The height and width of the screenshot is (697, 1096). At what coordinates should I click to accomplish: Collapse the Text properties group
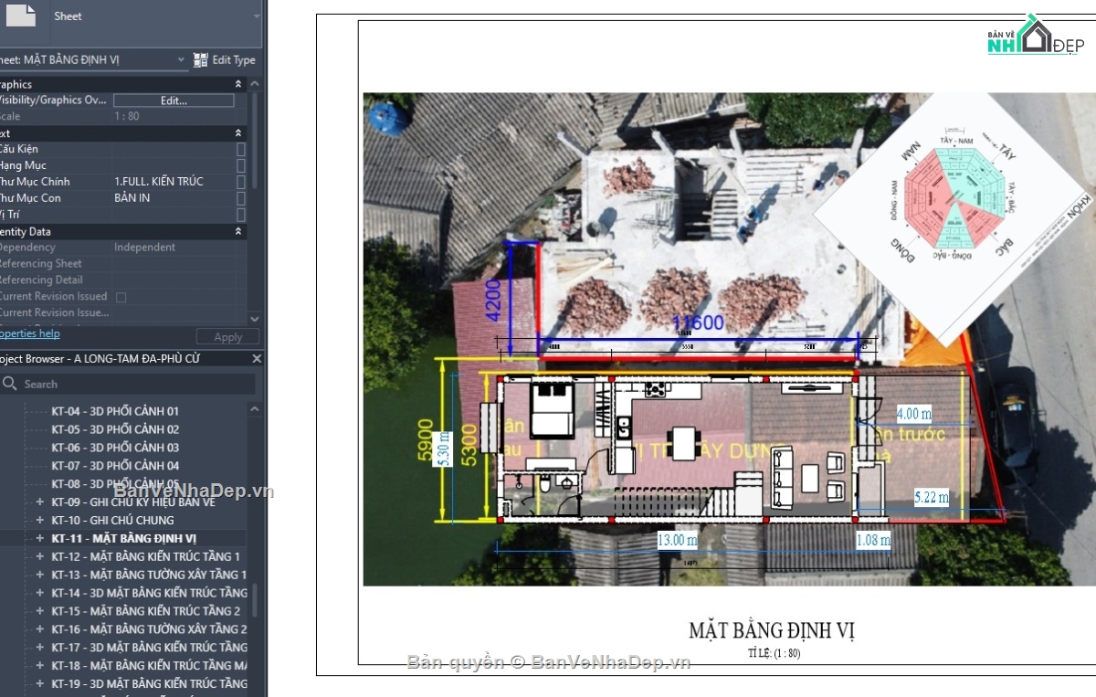[x=238, y=133]
